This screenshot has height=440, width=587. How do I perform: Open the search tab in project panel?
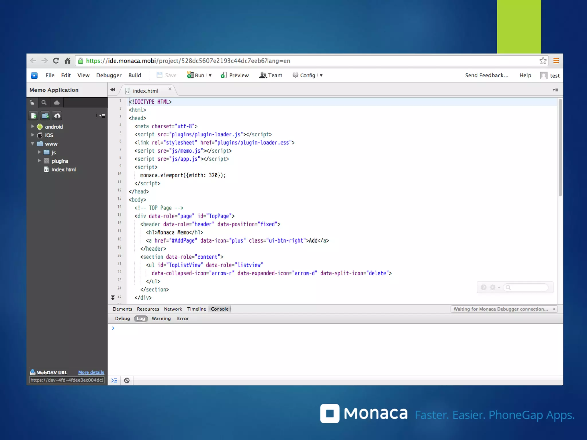click(44, 103)
